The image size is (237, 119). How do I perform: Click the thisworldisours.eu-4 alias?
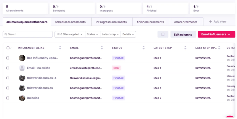pyautogui.click(x=41, y=78)
